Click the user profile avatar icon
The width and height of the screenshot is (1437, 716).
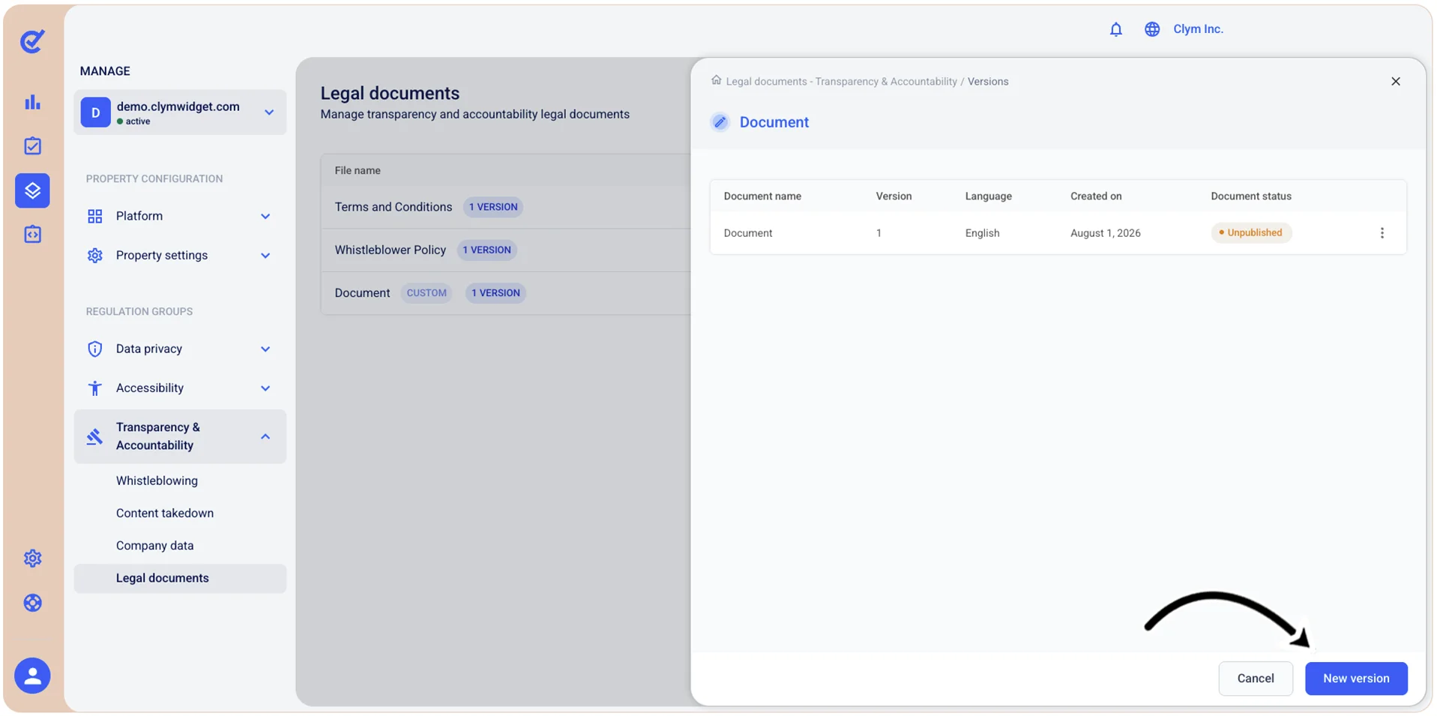tap(32, 676)
